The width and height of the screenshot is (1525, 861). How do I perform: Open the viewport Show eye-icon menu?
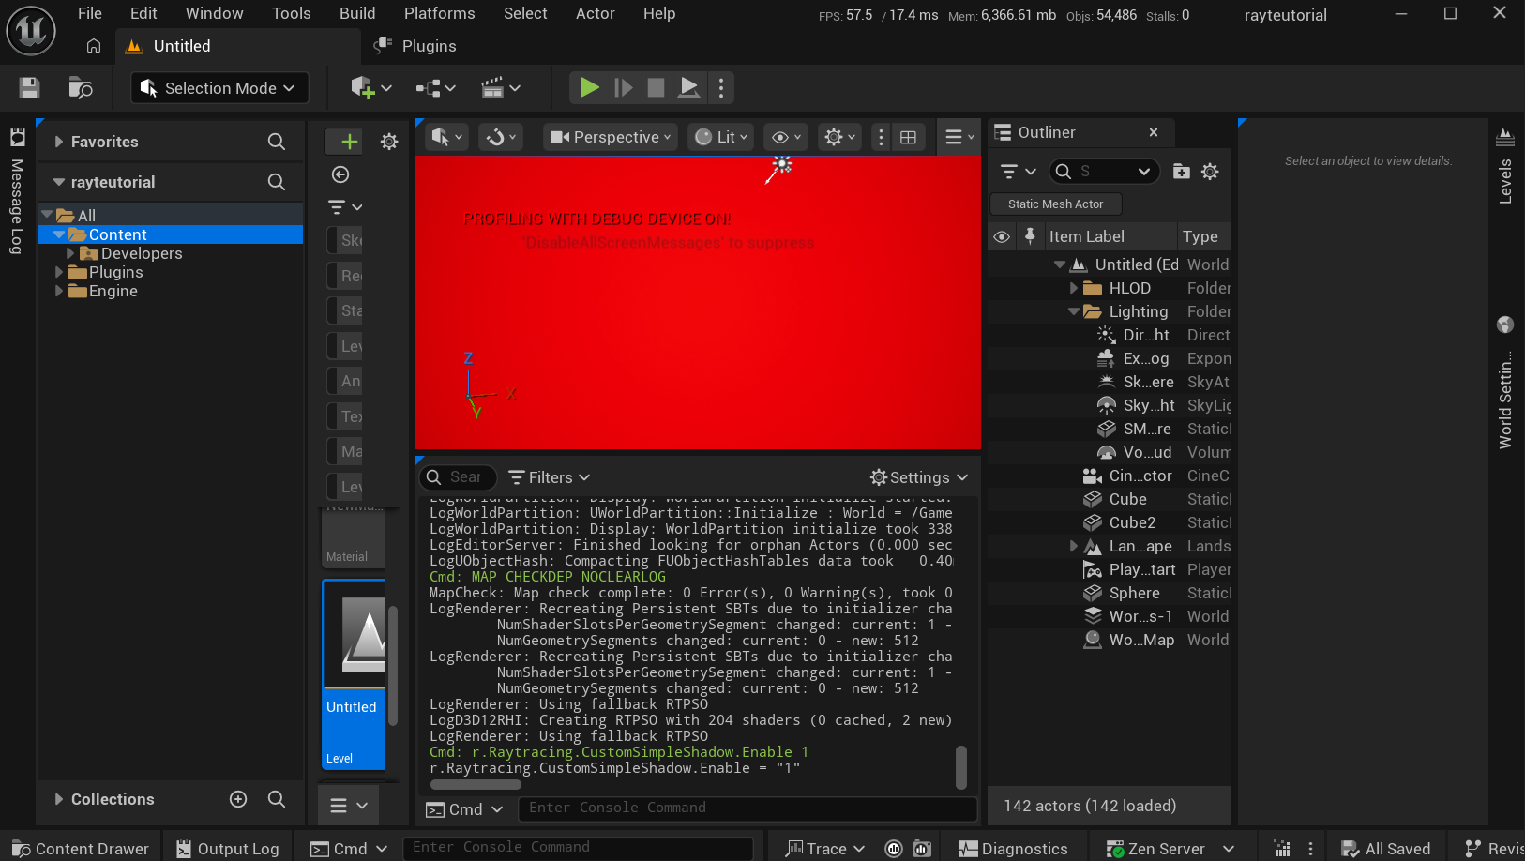(x=786, y=138)
